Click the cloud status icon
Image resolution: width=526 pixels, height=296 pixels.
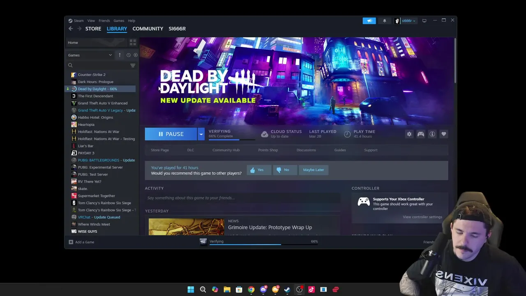tap(265, 134)
